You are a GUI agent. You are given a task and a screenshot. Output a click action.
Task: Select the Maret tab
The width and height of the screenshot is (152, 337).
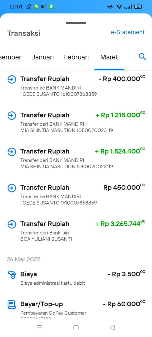pyautogui.click(x=109, y=57)
